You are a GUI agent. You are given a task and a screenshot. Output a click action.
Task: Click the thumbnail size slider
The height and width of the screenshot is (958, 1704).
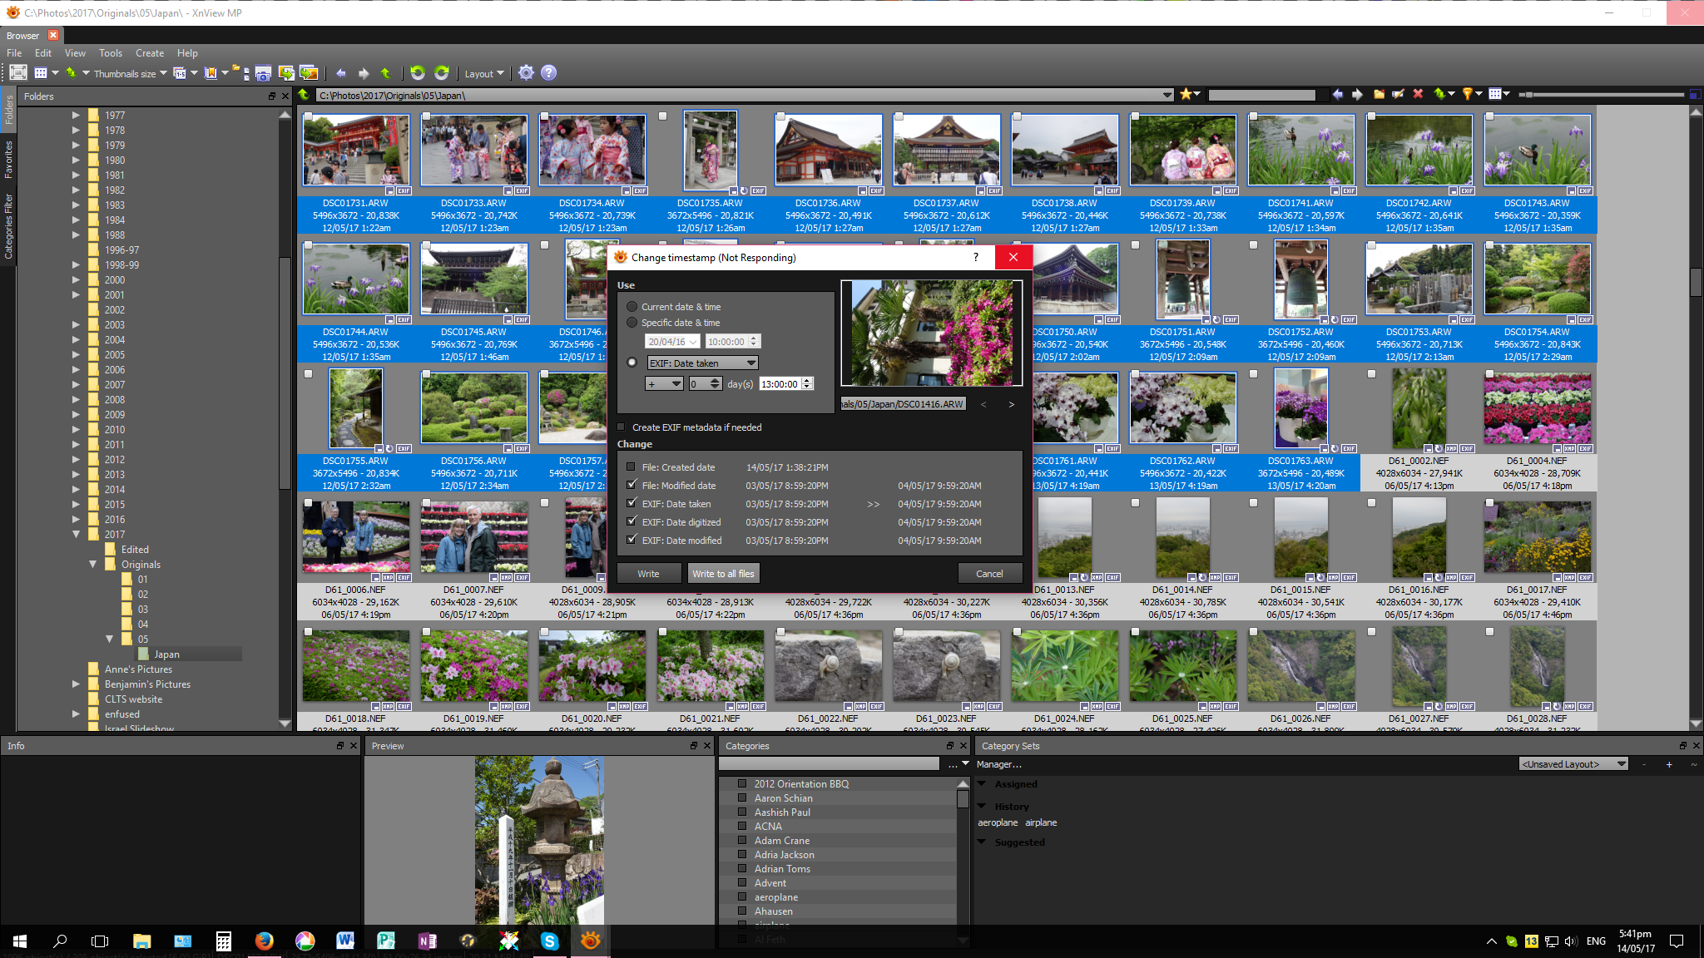(x=1529, y=95)
